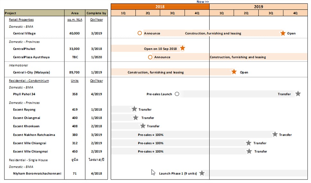Click the orange Open star for Central Village
Screen dimensions: 311x183
pos(283,33)
